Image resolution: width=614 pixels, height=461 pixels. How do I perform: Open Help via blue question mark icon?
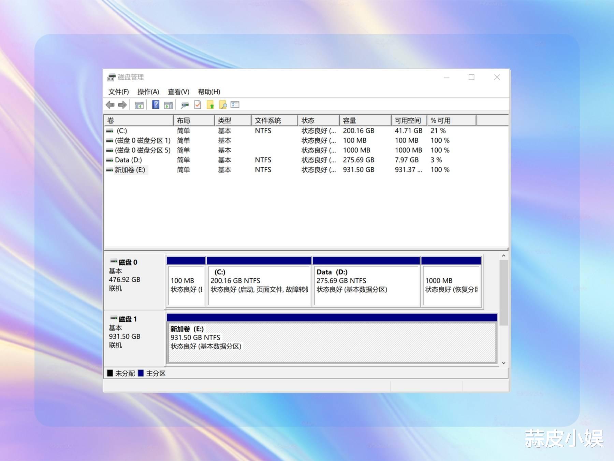(x=156, y=105)
